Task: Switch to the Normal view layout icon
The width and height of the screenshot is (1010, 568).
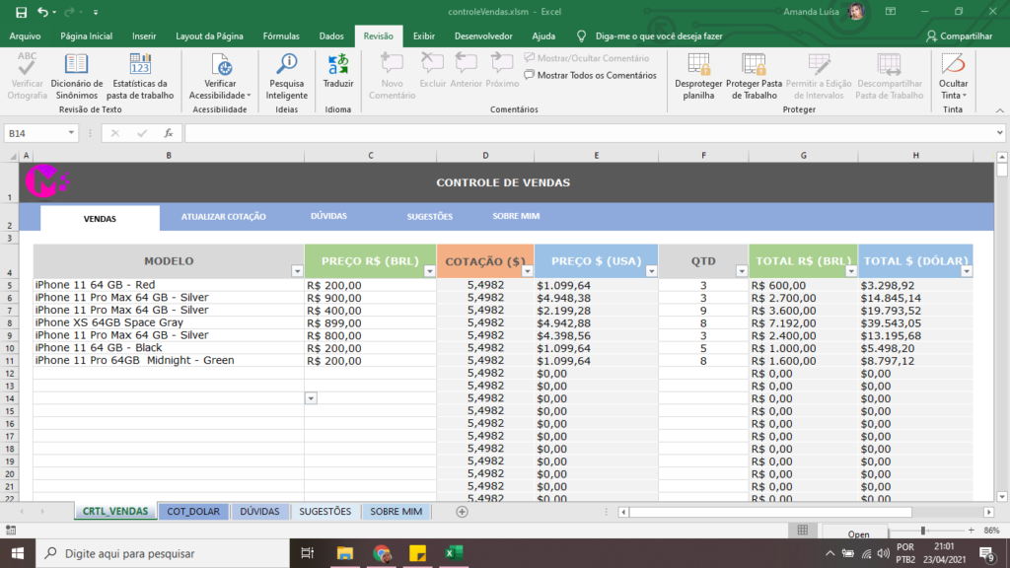Action: click(x=803, y=530)
